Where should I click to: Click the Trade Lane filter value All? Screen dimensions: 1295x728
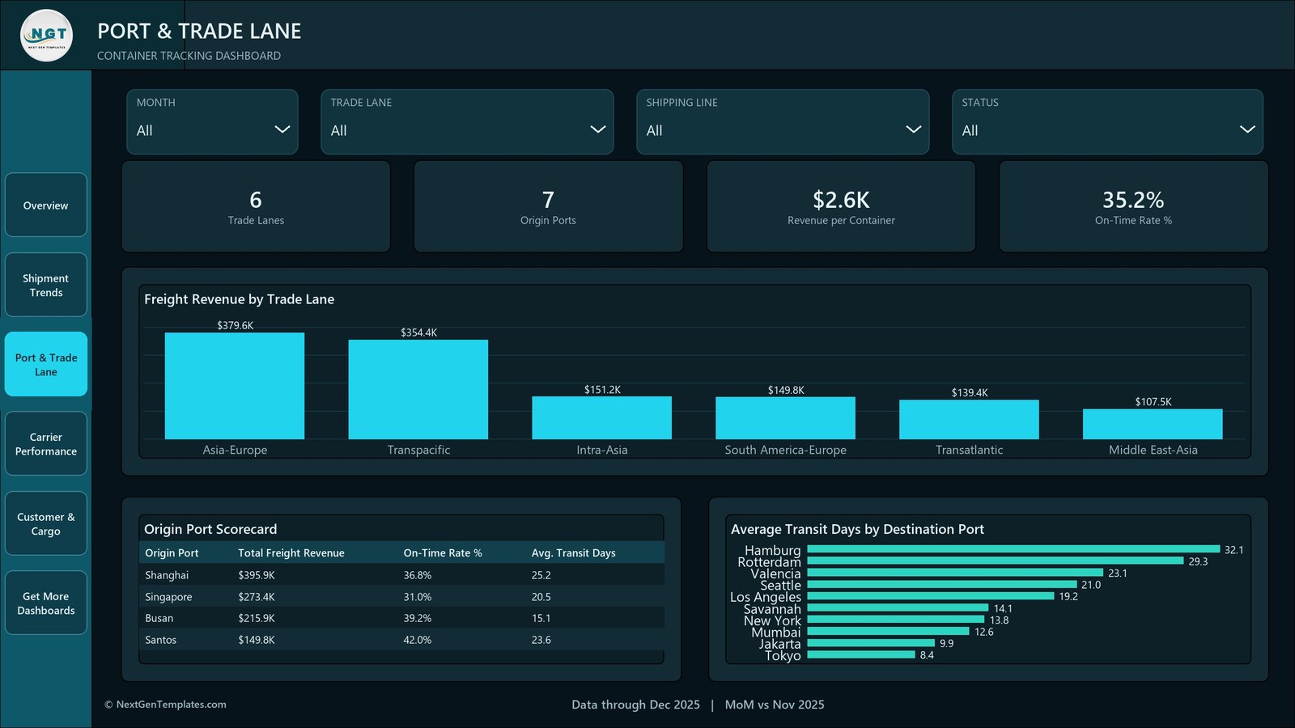(x=338, y=130)
